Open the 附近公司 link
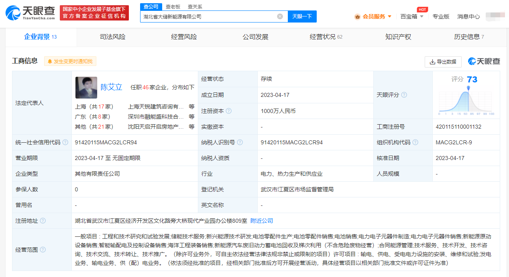Screen dimensions: 509x277 tap(261, 220)
